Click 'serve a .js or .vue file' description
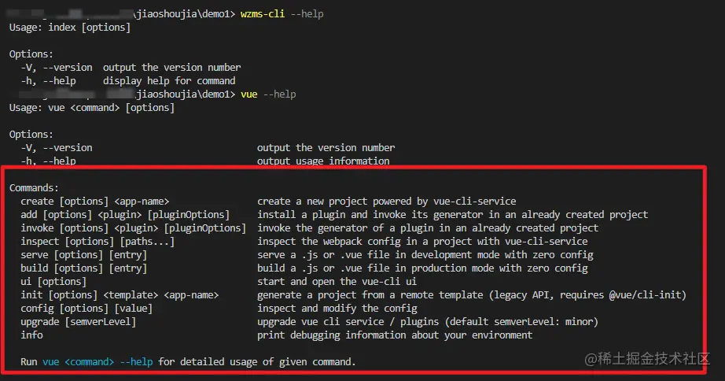 (x=425, y=255)
